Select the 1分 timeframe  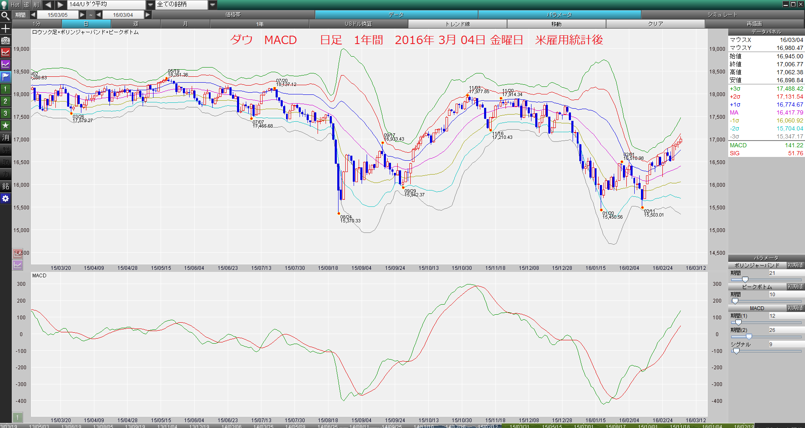(x=37, y=24)
